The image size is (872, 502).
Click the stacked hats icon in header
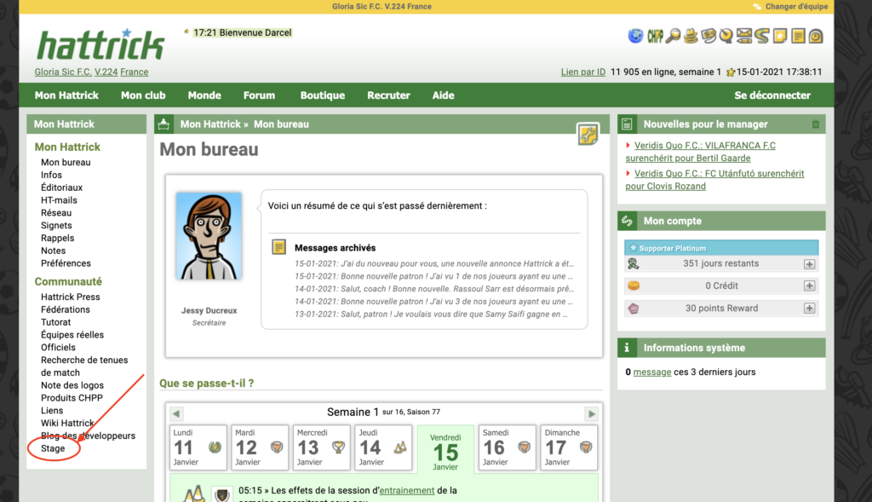(x=691, y=36)
